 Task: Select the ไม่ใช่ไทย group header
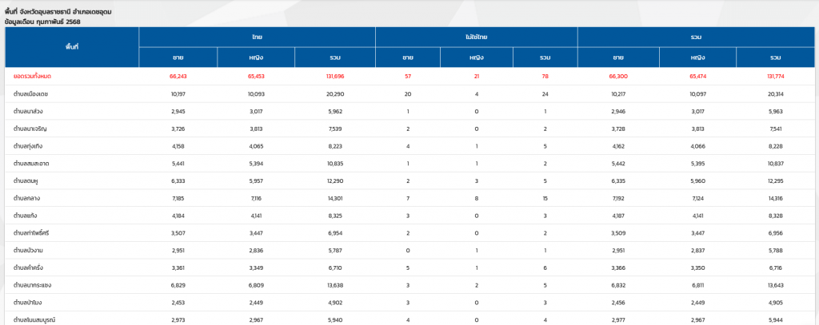pos(475,37)
